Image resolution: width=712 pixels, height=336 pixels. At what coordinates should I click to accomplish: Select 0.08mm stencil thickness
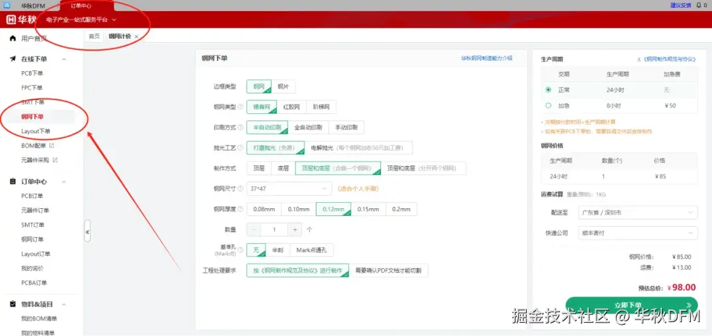(x=264, y=210)
